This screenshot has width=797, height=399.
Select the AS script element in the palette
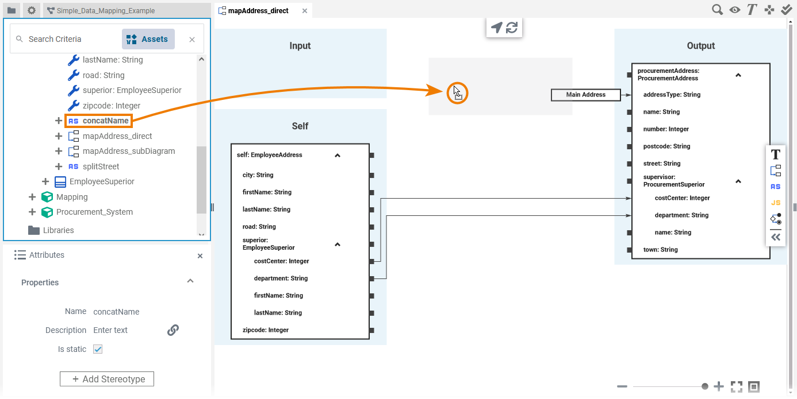pyautogui.click(x=775, y=186)
